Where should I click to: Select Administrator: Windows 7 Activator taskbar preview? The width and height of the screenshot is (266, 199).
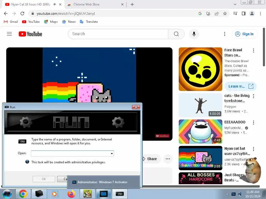(x=103, y=182)
